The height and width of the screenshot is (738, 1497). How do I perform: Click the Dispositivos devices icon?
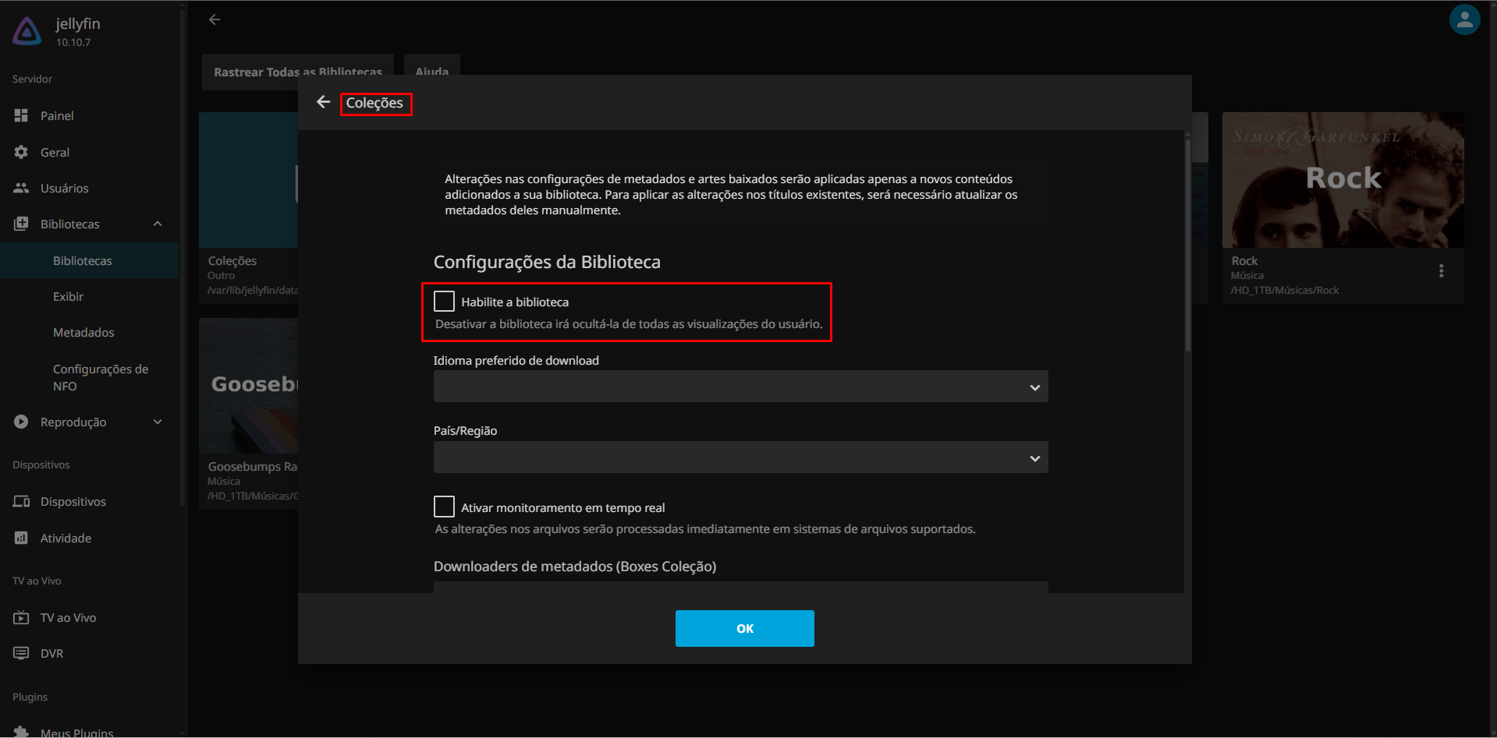pyautogui.click(x=21, y=501)
